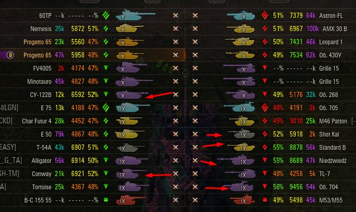Select the B-C 155 55 red artillery icon
This screenshot has height=212, width=356.
[130, 200]
